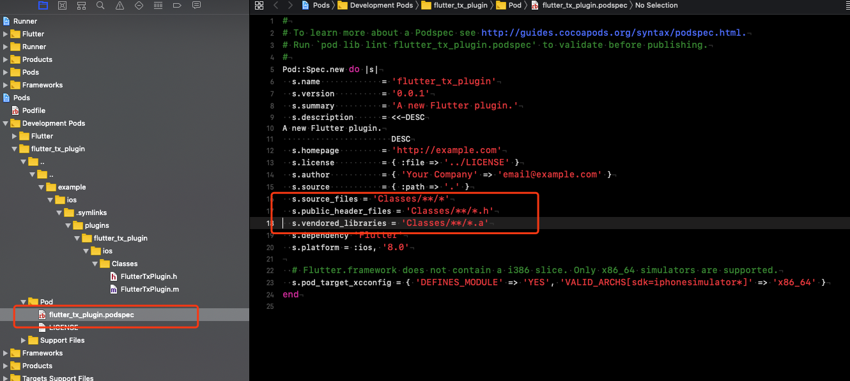The height and width of the screenshot is (381, 850).
Task: Open the related items grid menu
Action: pos(259,5)
